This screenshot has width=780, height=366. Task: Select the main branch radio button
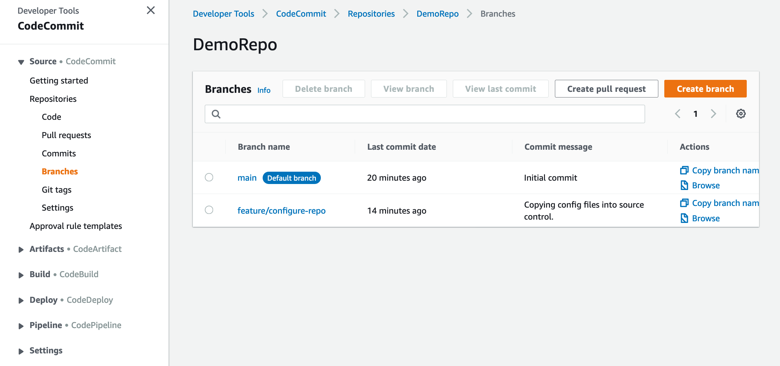click(x=209, y=177)
